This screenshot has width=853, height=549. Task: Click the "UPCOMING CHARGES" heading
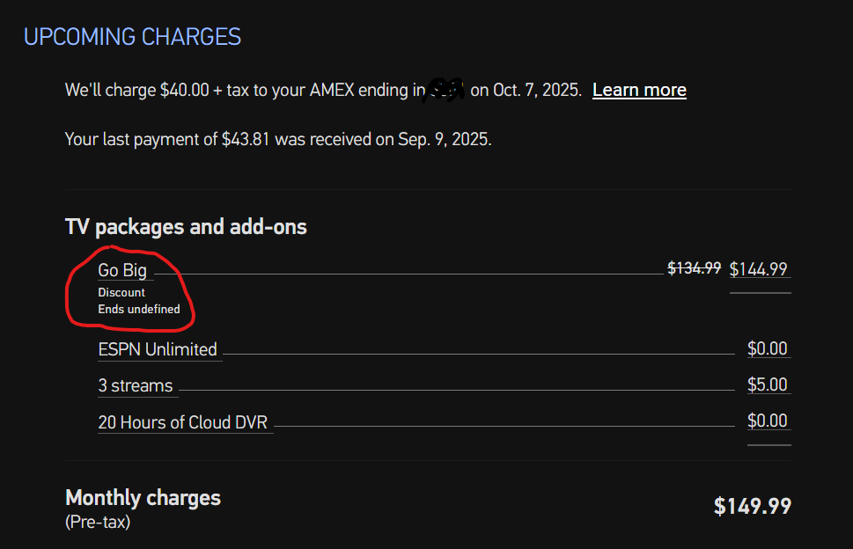[x=132, y=37]
